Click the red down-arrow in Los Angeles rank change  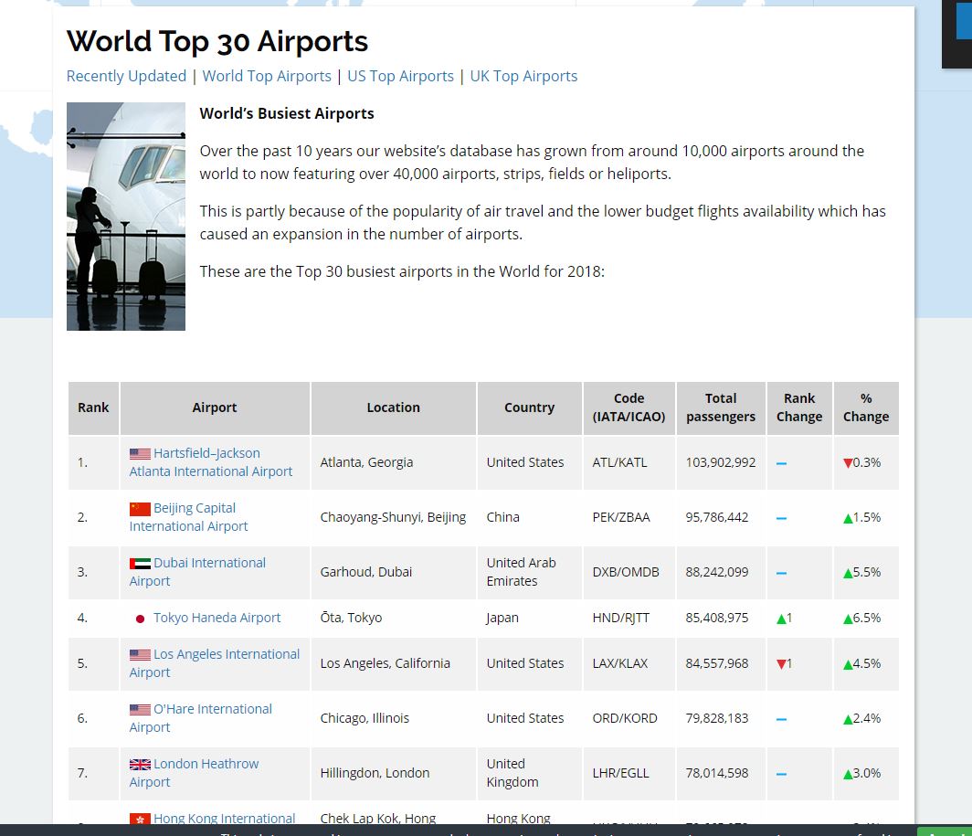tap(783, 664)
